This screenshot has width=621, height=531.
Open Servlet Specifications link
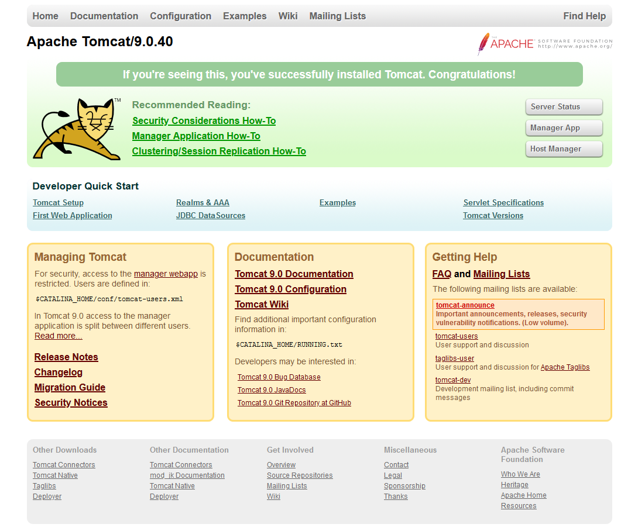click(503, 202)
